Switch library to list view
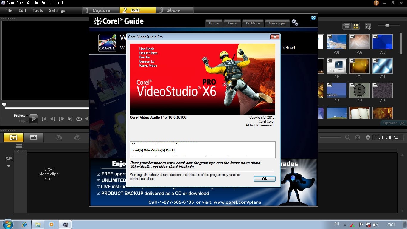Viewport: 407px width, 229px height. 347,26
